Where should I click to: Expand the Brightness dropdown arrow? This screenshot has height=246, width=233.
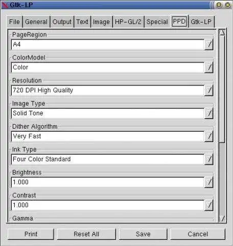(209, 182)
